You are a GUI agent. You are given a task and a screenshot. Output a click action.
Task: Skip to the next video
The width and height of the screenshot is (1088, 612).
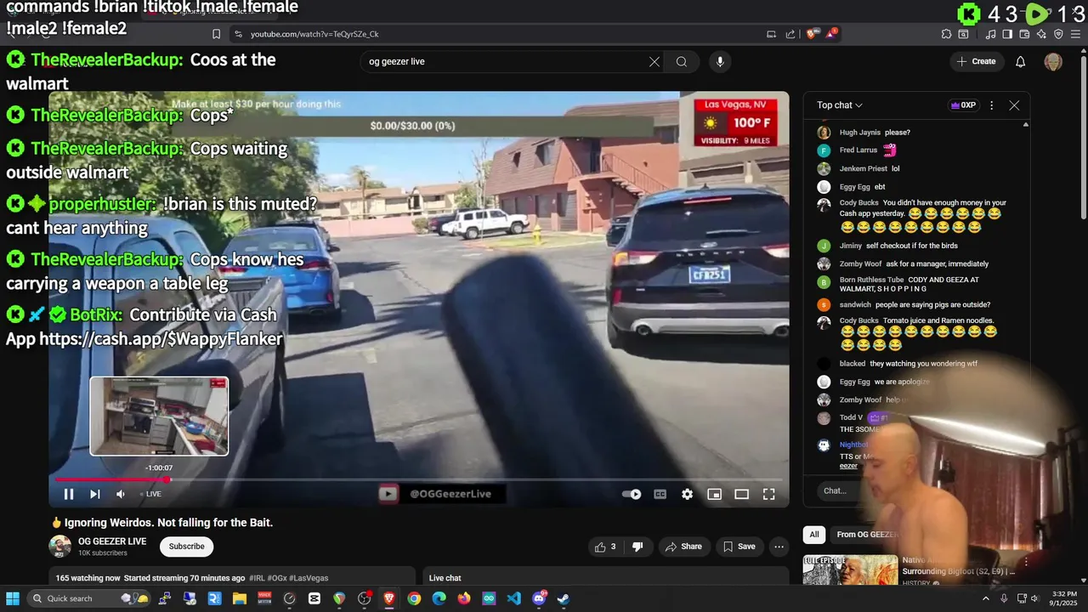point(95,494)
